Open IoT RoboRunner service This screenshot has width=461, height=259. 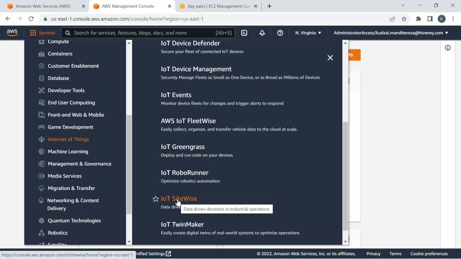(x=184, y=173)
